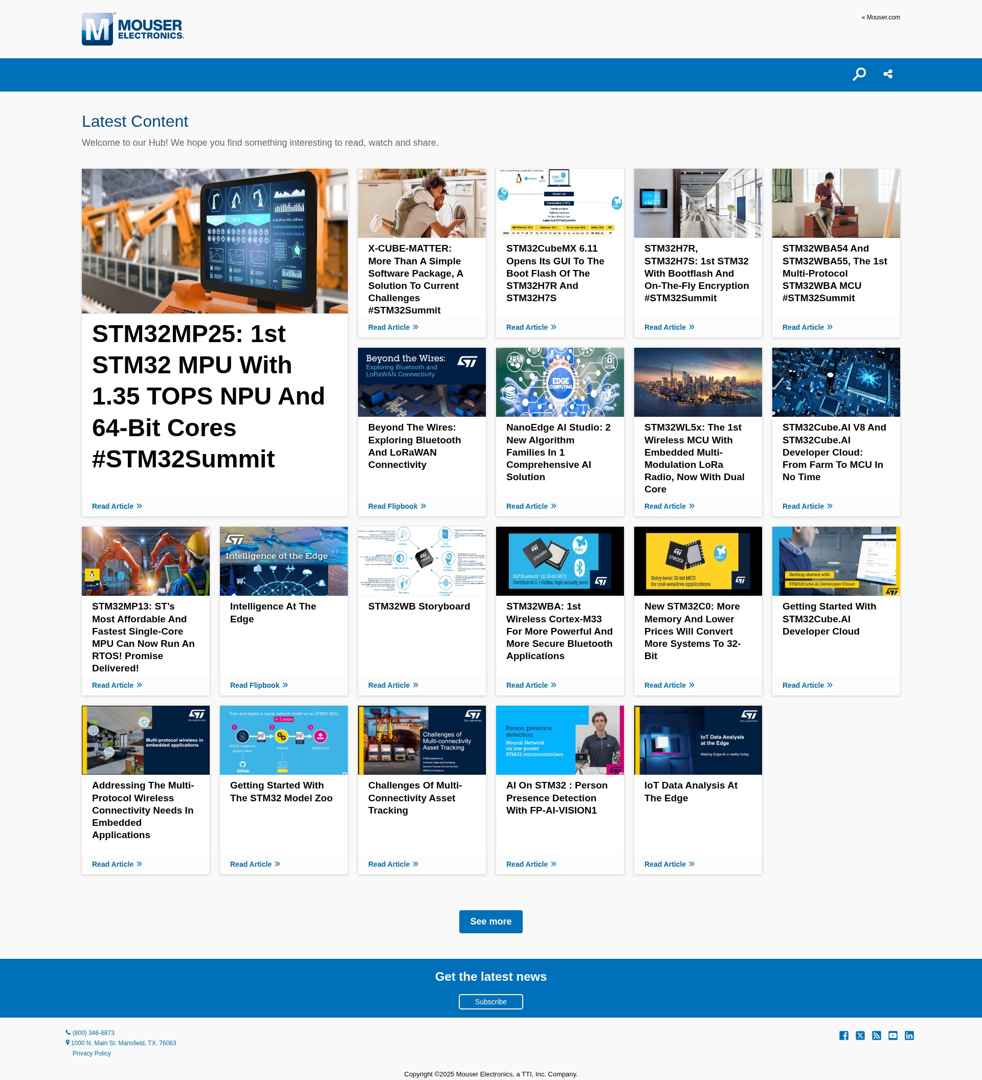Open Beyond the Wires cover thumbnail
982x1080 pixels.
click(421, 382)
